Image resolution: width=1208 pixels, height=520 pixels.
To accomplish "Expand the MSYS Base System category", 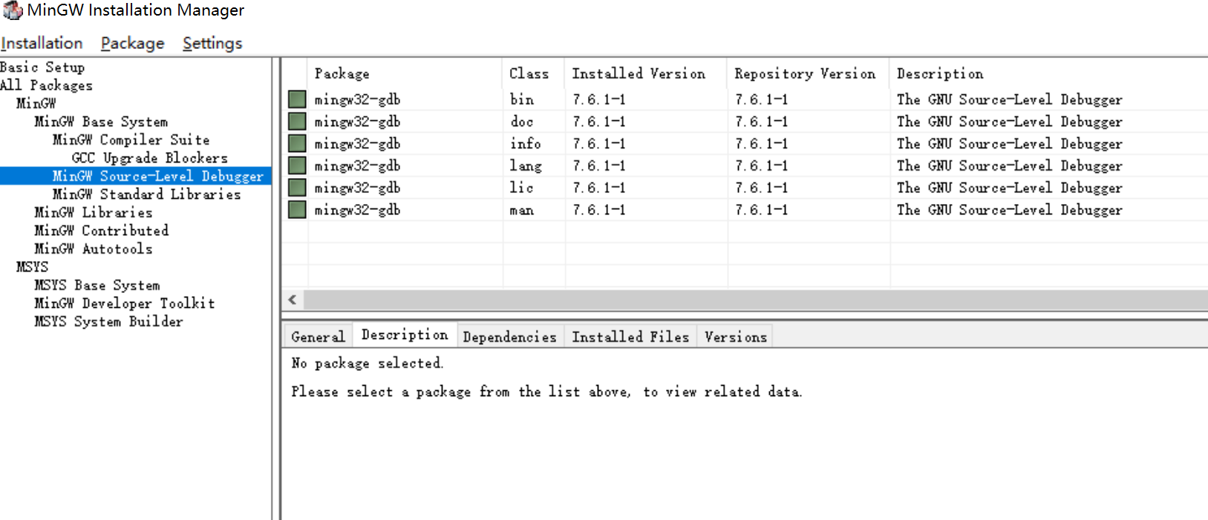I will pyautogui.click(x=97, y=285).
